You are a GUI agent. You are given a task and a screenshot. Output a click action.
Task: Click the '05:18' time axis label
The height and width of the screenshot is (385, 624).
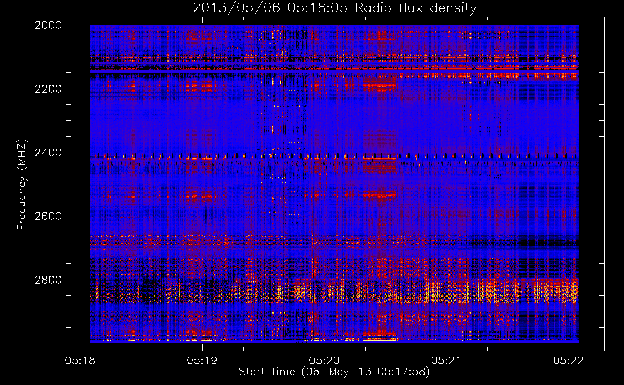click(81, 360)
